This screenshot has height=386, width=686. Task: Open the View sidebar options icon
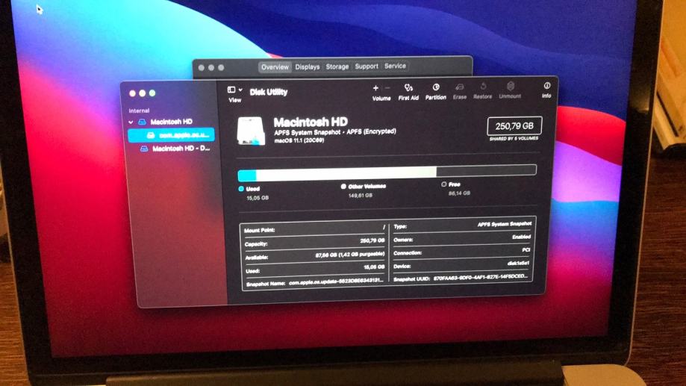[x=231, y=90]
